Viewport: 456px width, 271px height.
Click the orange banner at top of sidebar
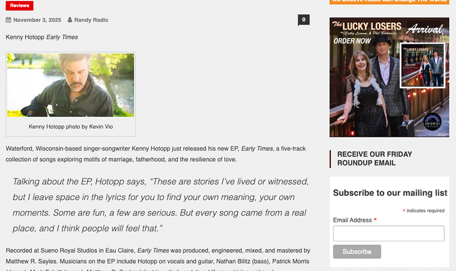click(x=389, y=2)
